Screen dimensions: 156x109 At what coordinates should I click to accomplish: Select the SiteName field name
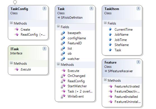tap(122, 45)
